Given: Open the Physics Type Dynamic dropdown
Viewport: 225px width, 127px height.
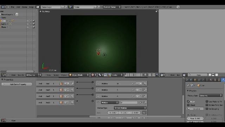Looking at the screenshot, I should (211, 96).
